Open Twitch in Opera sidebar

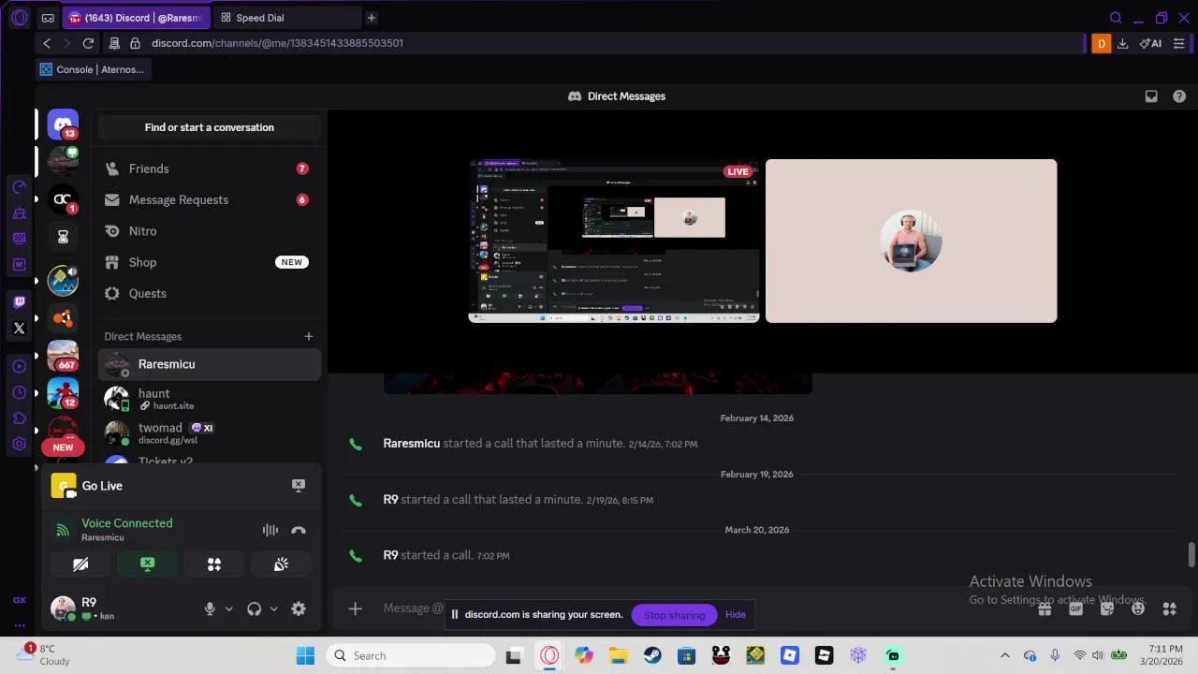coord(19,302)
